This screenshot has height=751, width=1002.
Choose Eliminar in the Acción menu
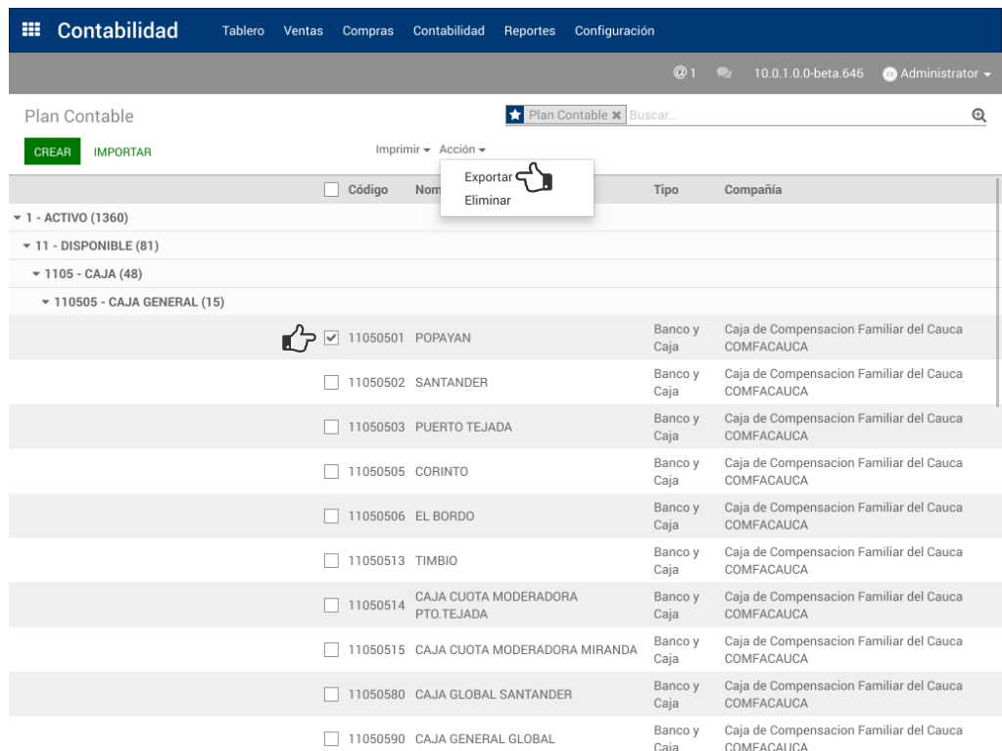pos(487,201)
